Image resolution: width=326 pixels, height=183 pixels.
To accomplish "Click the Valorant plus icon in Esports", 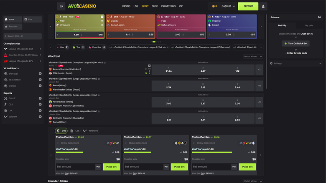I will (40, 117).
